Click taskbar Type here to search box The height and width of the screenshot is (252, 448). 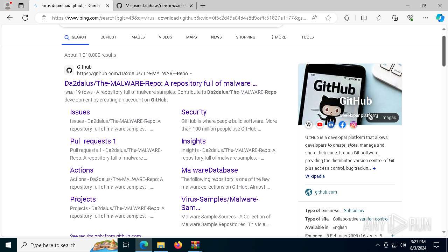68,245
